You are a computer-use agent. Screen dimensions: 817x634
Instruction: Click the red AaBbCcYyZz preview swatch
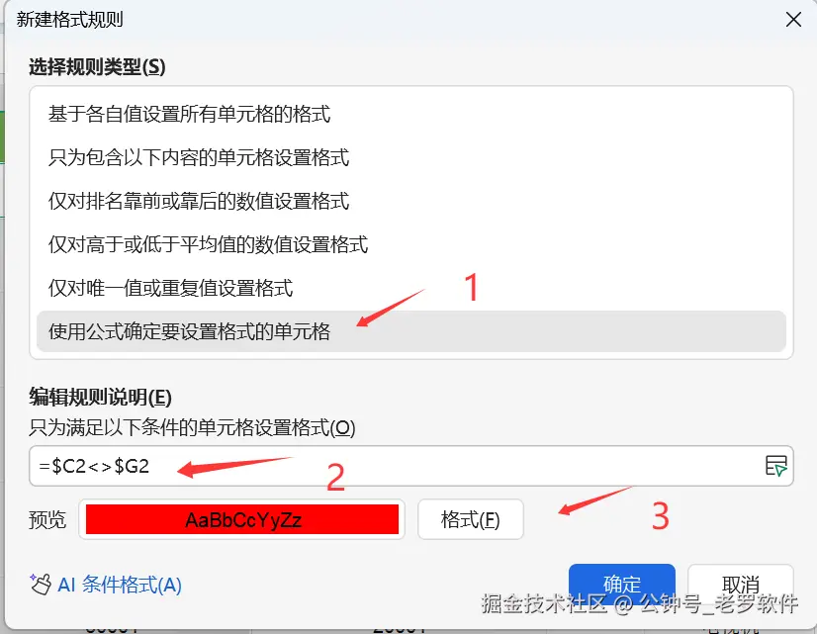click(242, 519)
